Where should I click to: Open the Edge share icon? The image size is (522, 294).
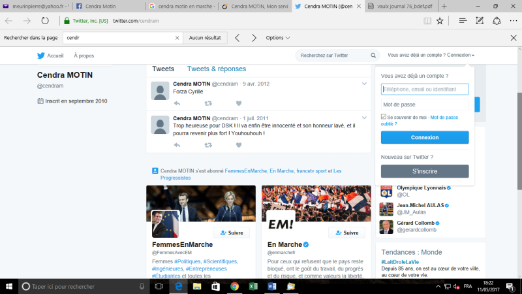tap(497, 21)
